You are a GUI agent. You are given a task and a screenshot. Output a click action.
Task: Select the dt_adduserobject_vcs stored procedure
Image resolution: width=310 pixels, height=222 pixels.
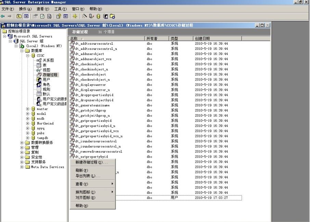[93, 59]
